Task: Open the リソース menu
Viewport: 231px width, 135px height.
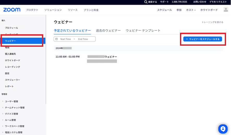Action: (x=73, y=10)
